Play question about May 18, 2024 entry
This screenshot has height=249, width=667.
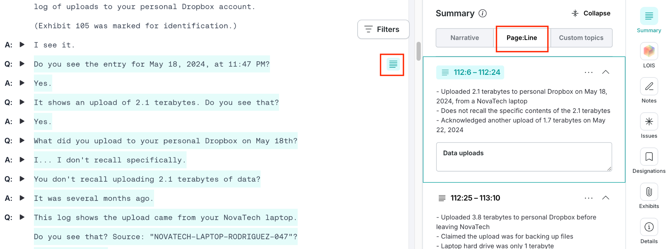coord(22,63)
